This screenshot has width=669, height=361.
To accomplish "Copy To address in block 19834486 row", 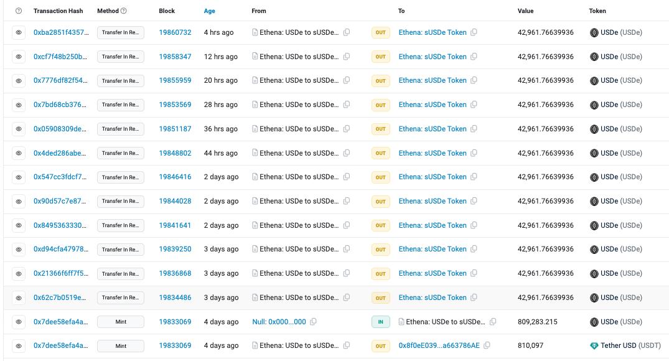I will (474, 298).
